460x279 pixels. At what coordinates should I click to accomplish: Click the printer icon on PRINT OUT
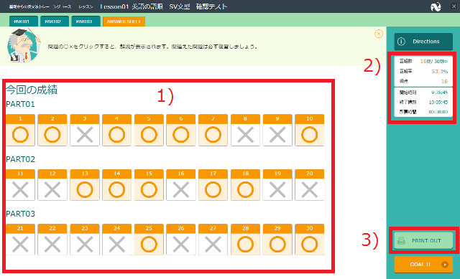[x=401, y=241]
